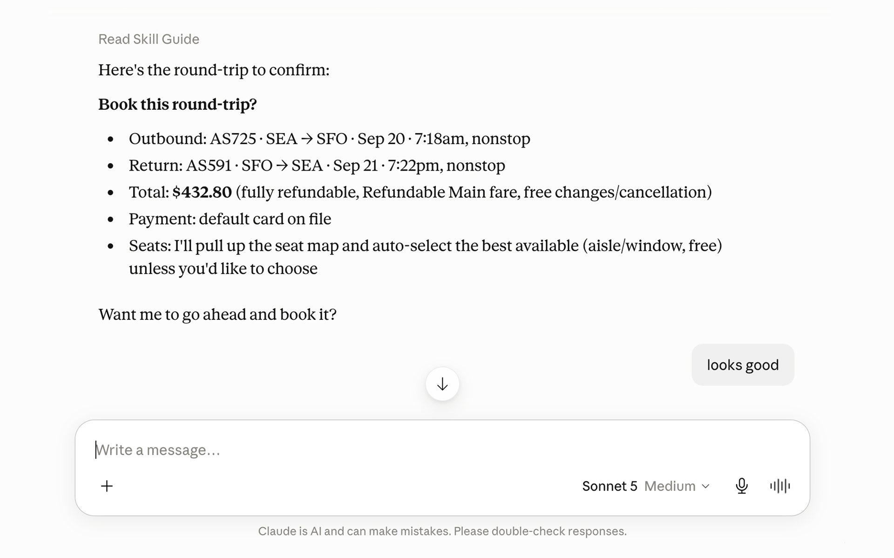Click the Seats auto-select bullet text
Viewport: 894px width, 558px height.
(x=426, y=257)
